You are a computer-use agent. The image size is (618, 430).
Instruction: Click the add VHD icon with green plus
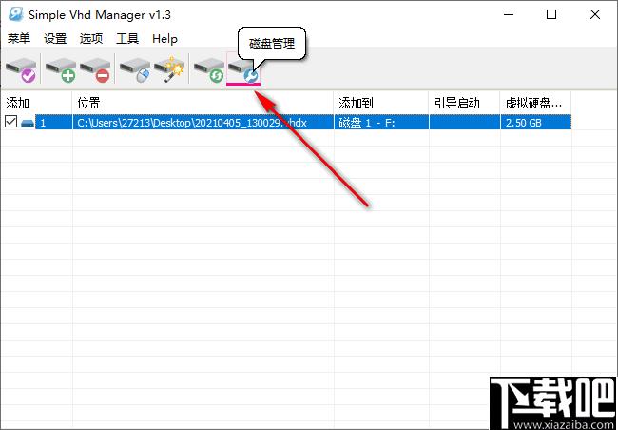click(x=60, y=69)
